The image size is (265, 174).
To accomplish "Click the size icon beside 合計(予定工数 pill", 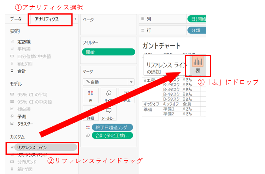I will click(88, 135).
